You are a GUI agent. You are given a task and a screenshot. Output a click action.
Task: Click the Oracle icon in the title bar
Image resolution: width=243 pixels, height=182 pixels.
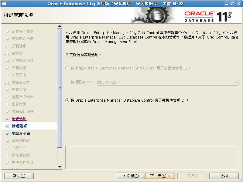(x=5, y=4)
